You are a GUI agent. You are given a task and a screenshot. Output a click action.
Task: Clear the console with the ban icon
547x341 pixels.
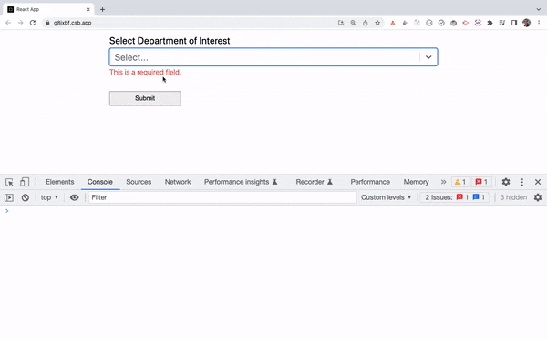click(26, 197)
